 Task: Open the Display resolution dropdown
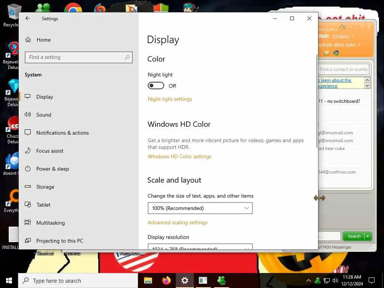(x=200, y=247)
